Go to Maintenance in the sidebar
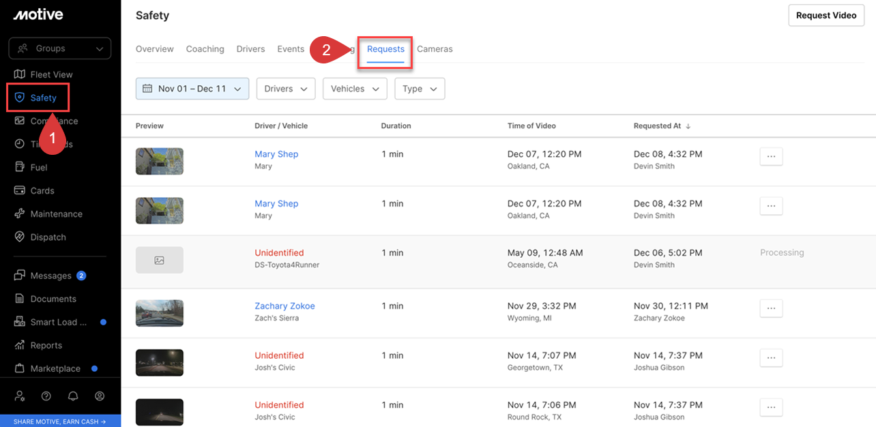The image size is (876, 427). (x=48, y=213)
